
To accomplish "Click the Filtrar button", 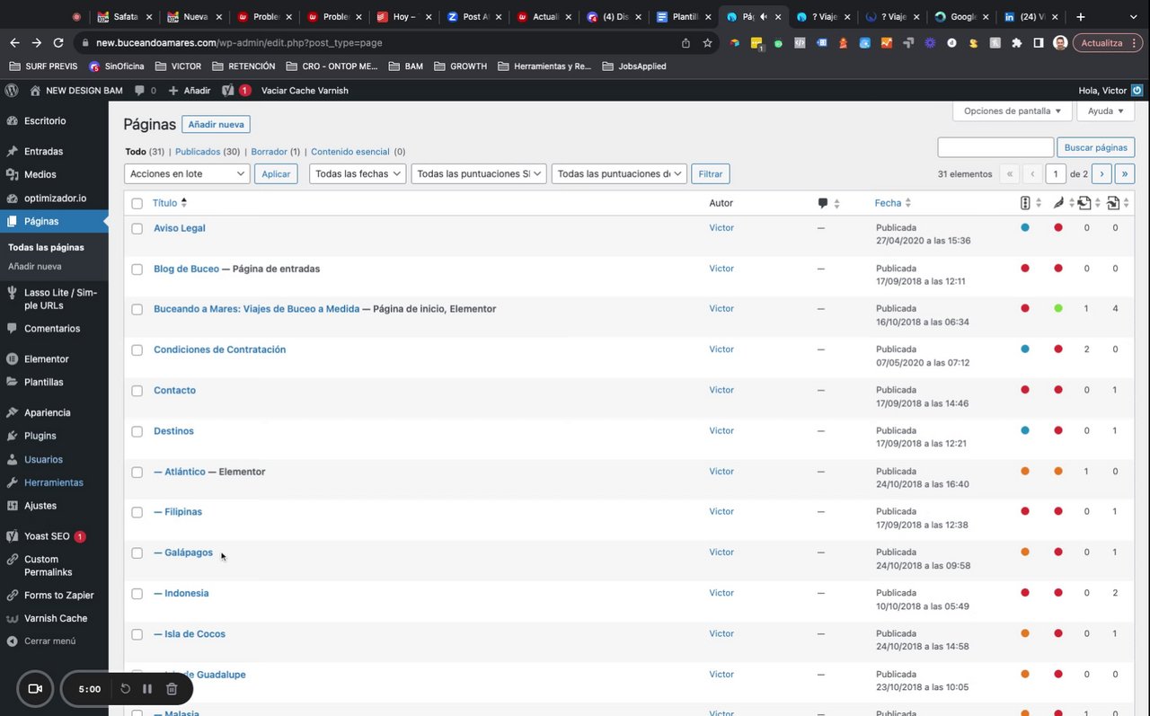I will 710,174.
